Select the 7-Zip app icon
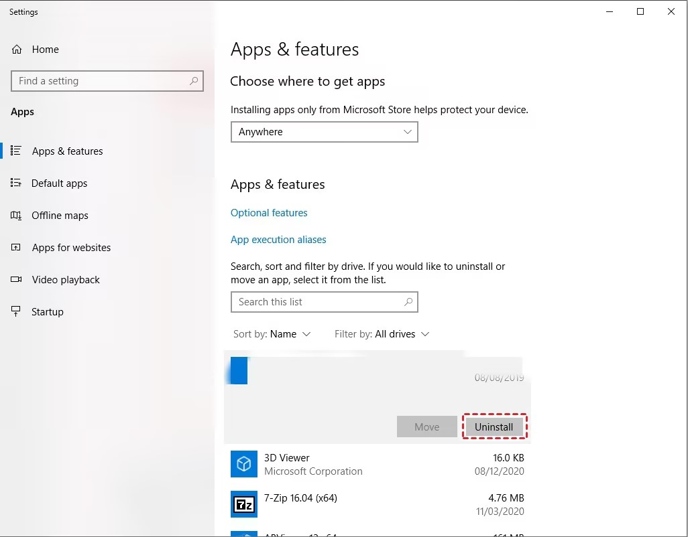 [244, 504]
